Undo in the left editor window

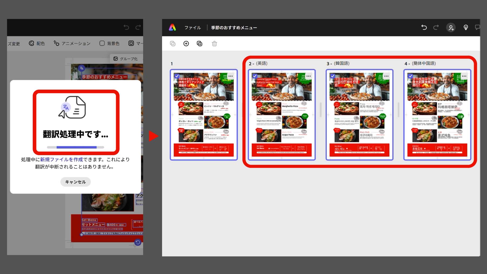pos(126,27)
